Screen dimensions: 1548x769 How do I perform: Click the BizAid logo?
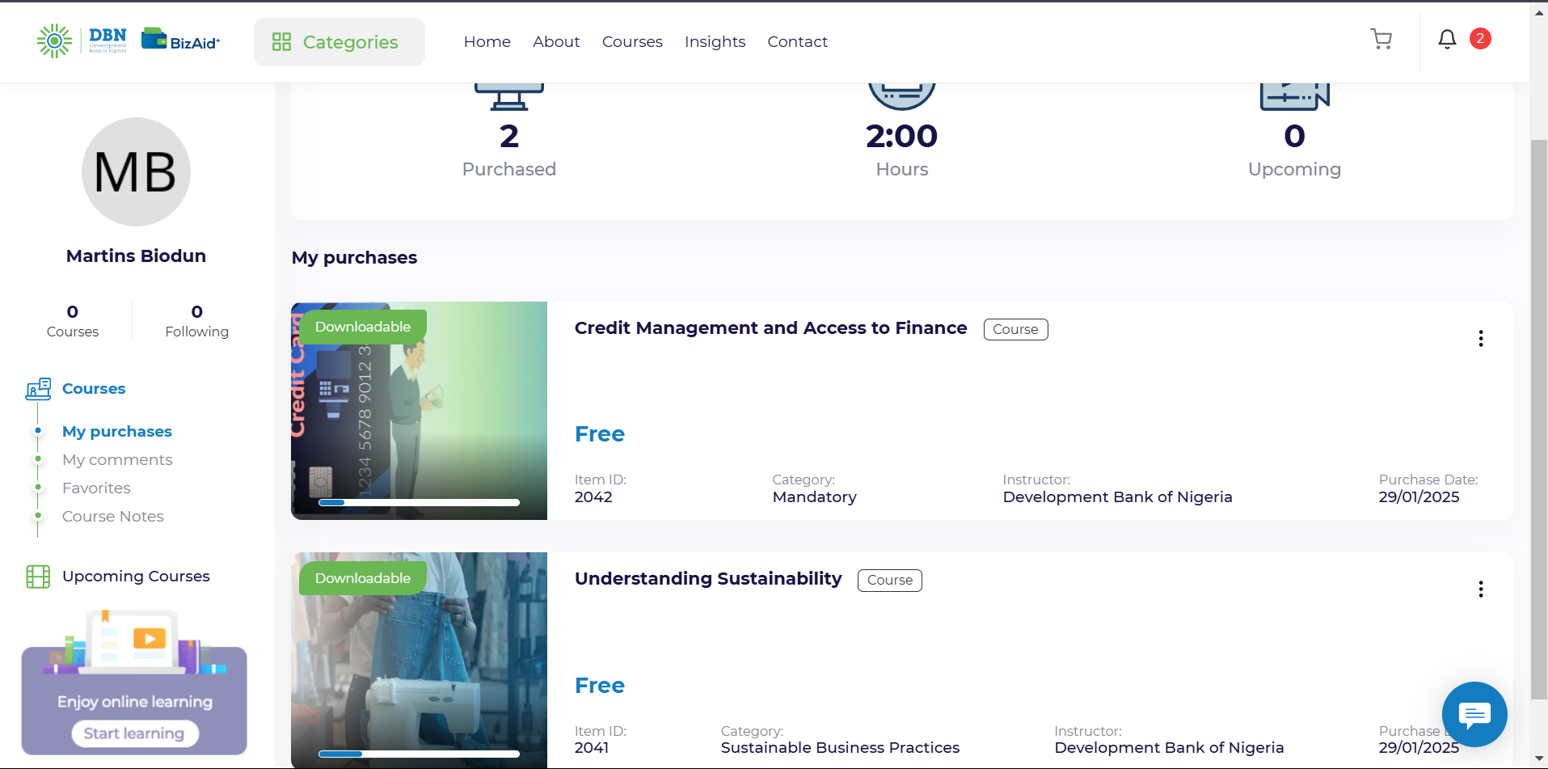pyautogui.click(x=180, y=39)
